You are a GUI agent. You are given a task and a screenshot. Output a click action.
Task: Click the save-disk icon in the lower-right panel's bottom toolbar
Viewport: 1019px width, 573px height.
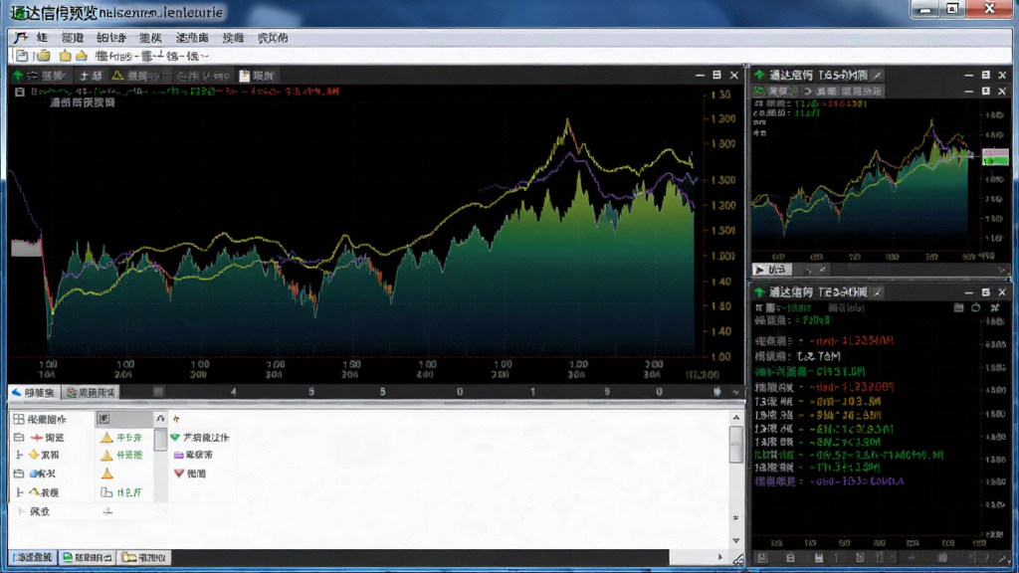click(x=819, y=558)
